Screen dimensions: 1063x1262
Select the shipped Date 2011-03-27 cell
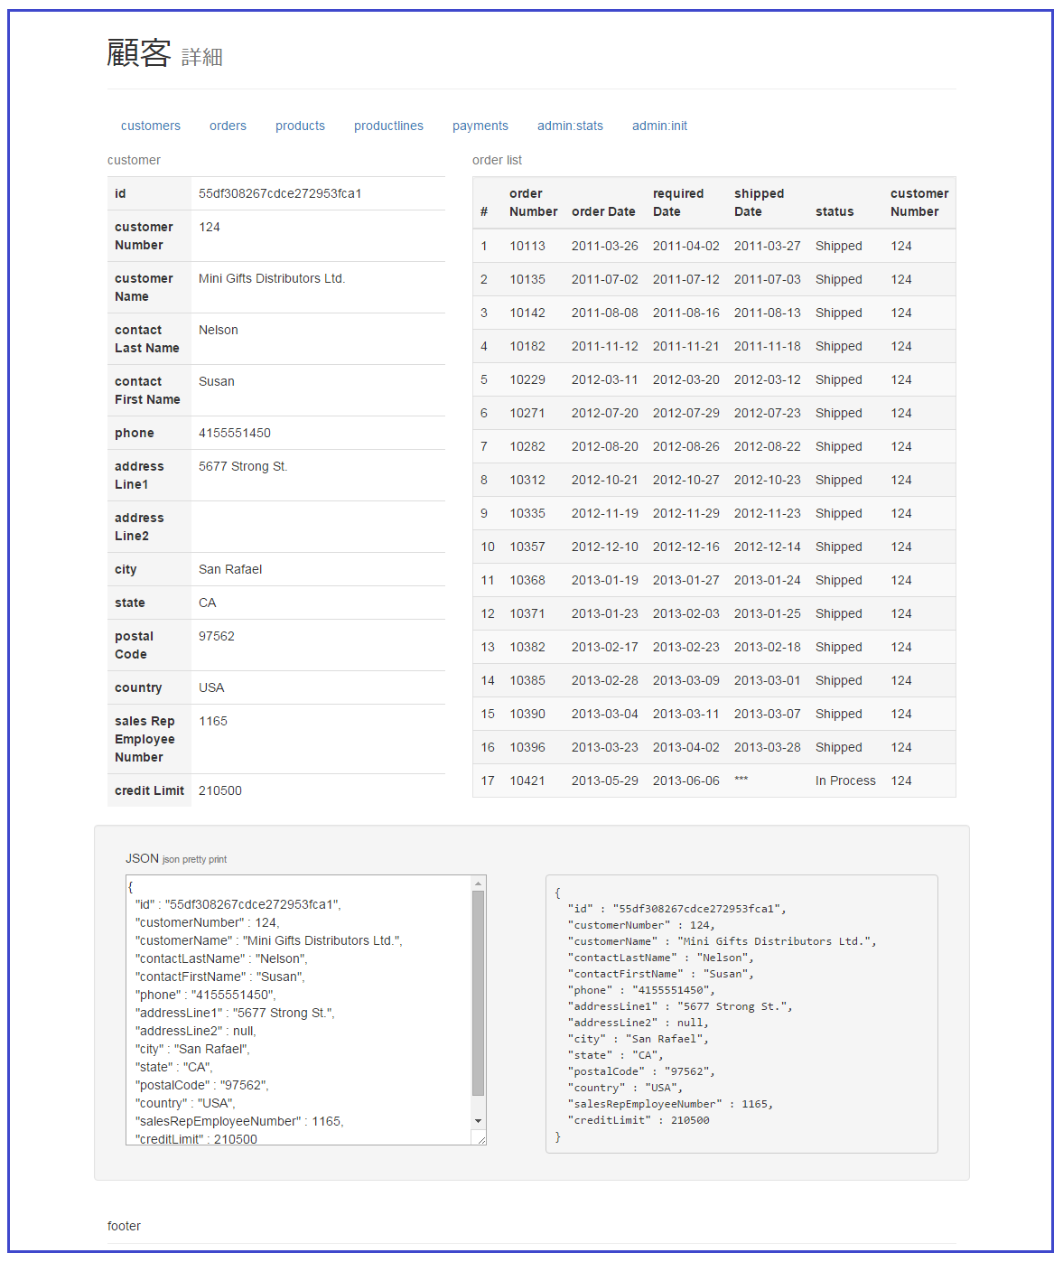[767, 245]
